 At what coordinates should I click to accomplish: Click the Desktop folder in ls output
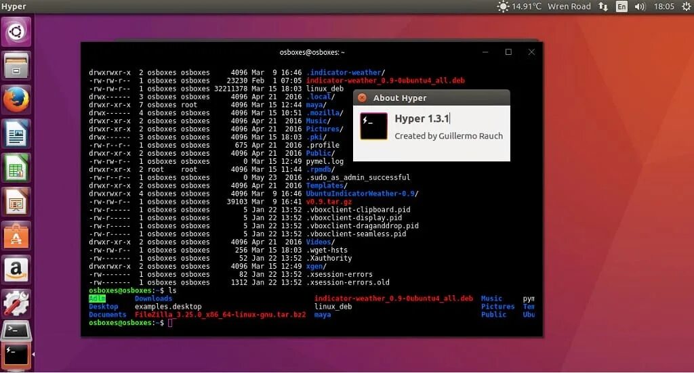tap(104, 307)
